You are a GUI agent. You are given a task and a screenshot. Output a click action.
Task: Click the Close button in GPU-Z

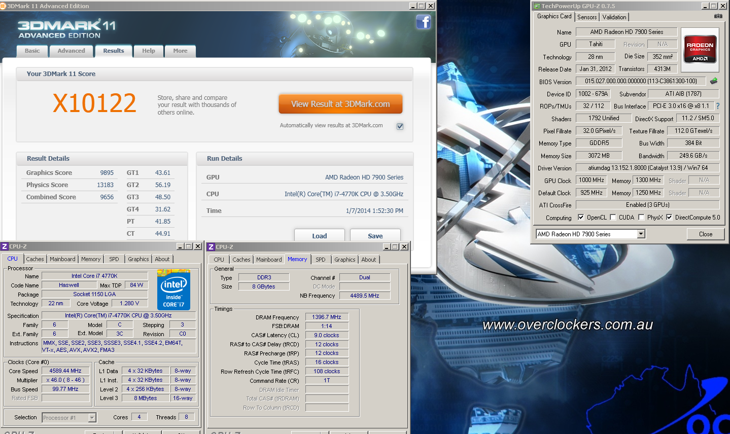click(706, 234)
